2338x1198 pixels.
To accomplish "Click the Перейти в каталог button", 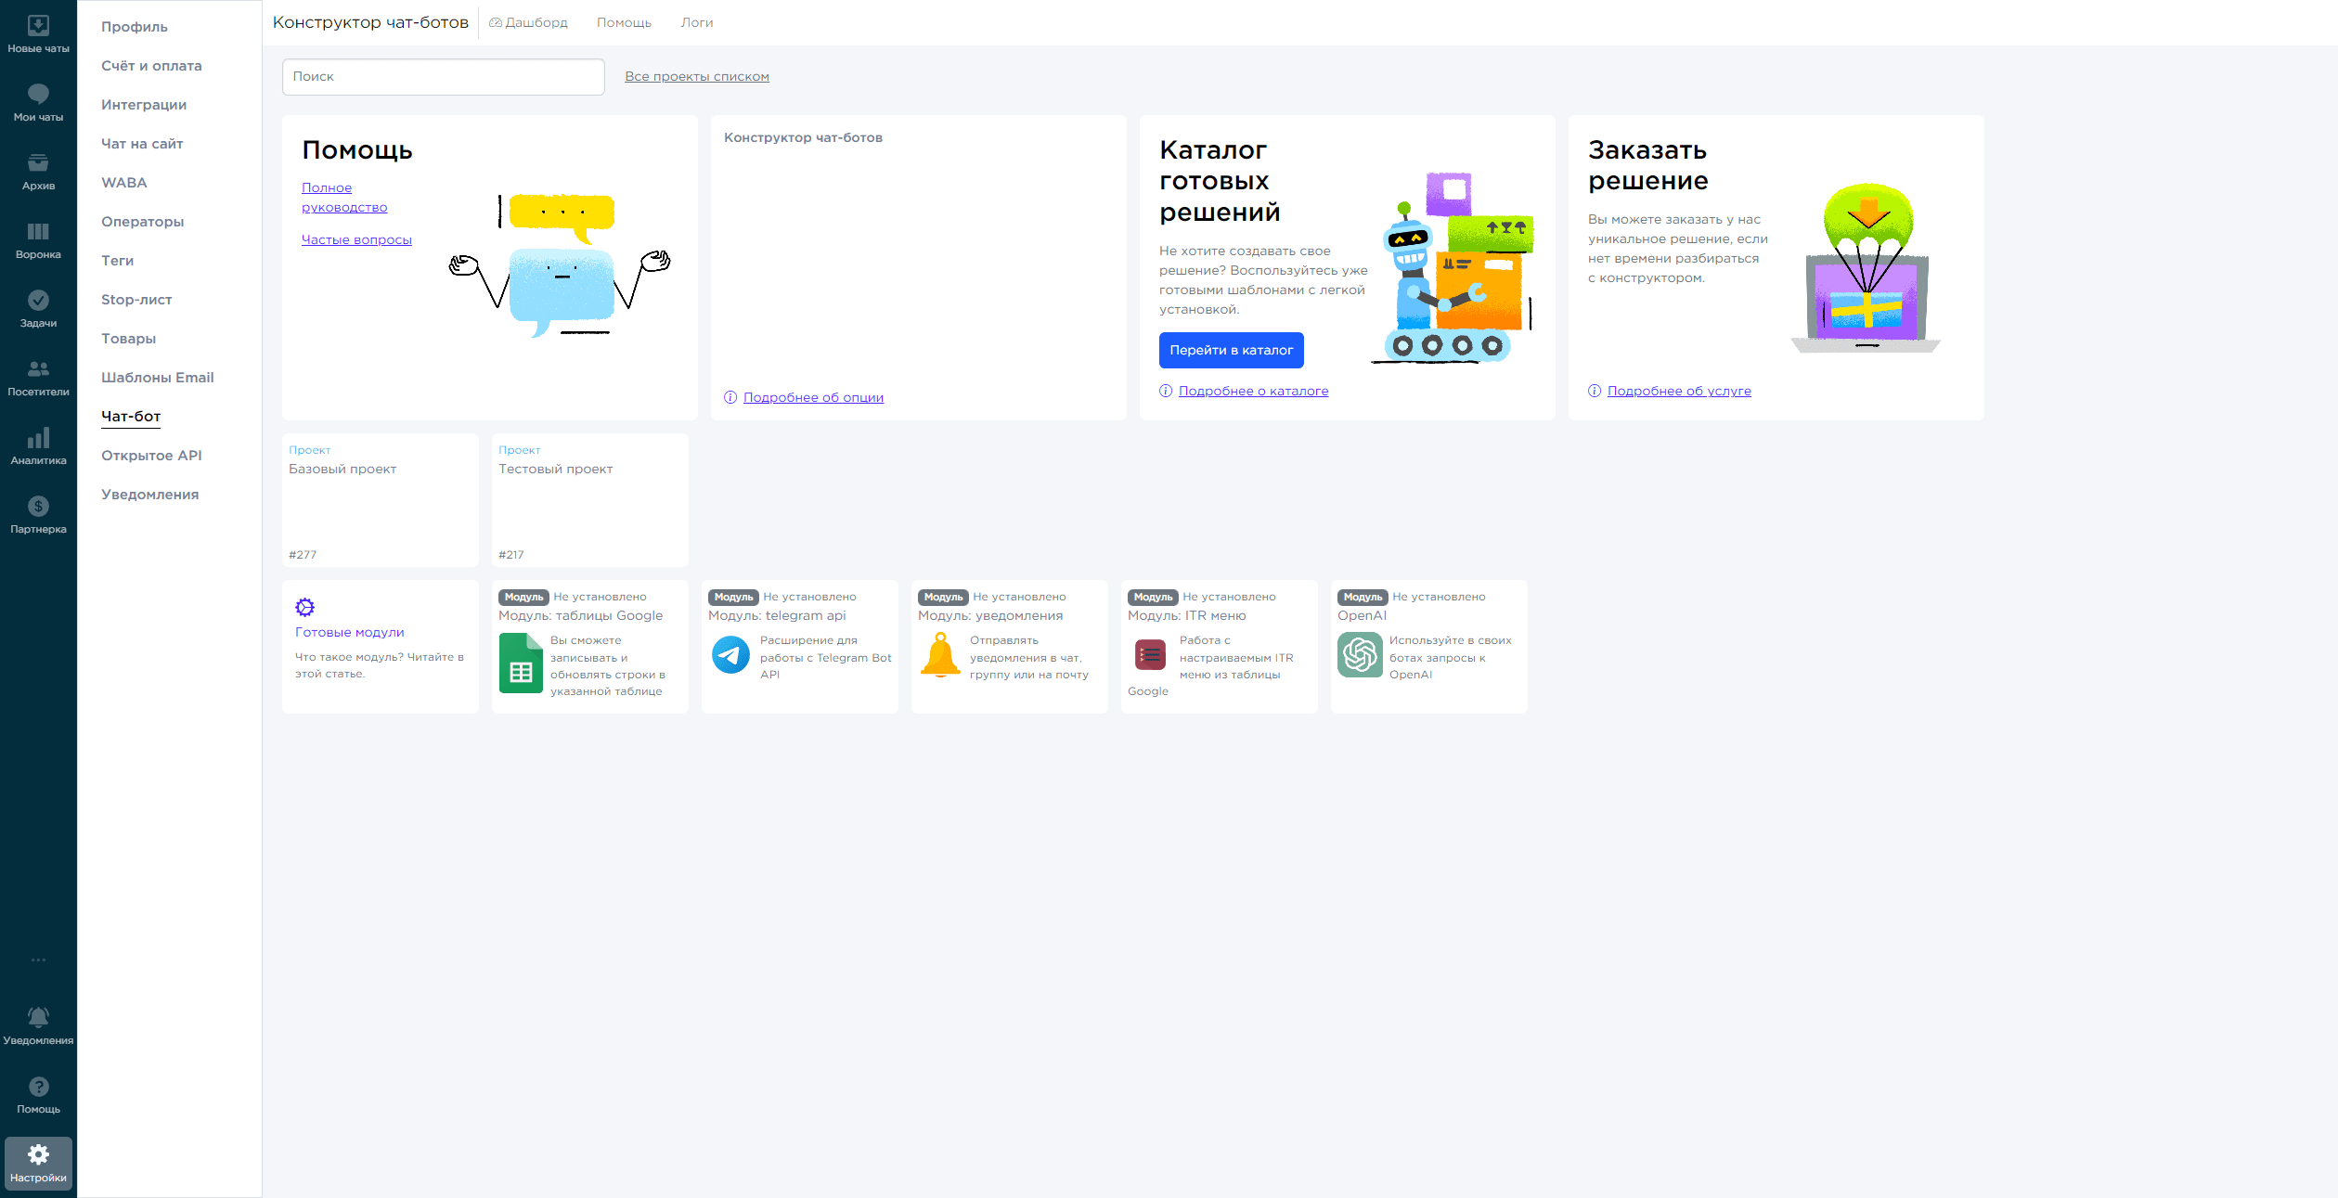I will coord(1231,350).
